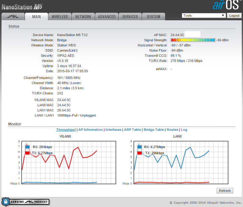Click the Security value WPA2-AES
Viewport: 243px width, 207px height.
tap(66, 56)
